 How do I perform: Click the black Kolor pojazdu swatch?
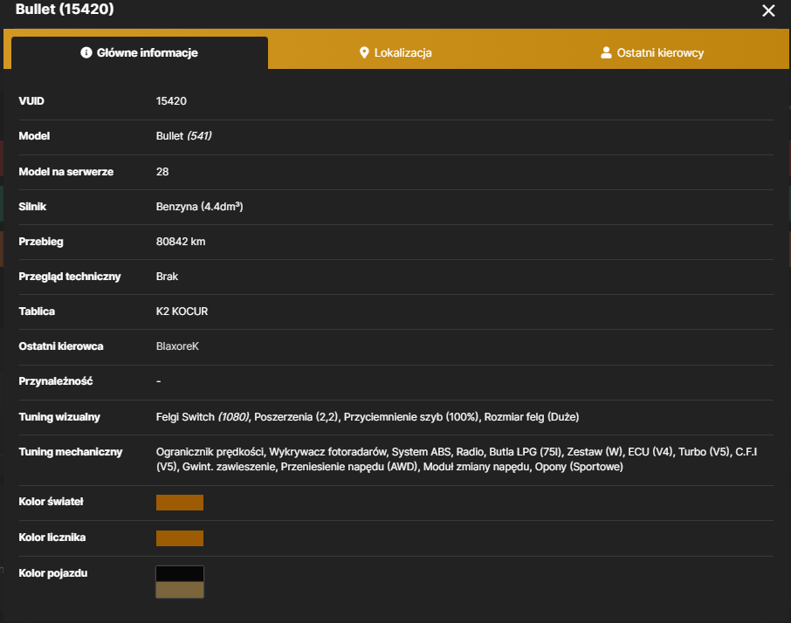point(180,573)
